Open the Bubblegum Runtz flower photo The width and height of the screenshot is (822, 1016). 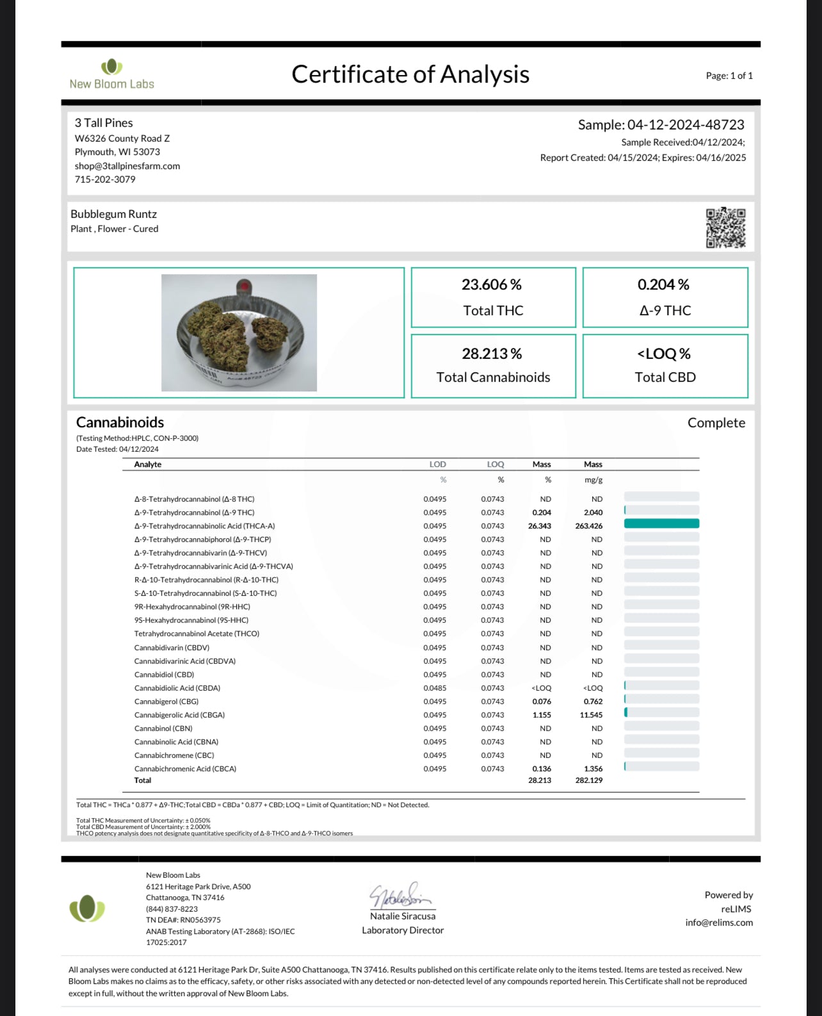[x=239, y=332]
